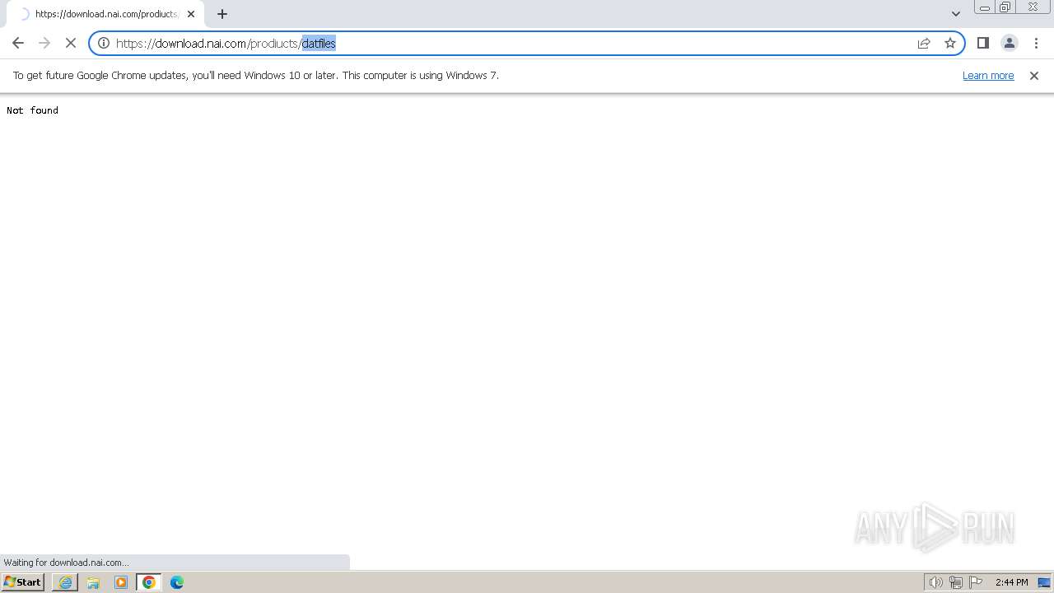Click the 'Not found' text
This screenshot has height=593, width=1054.
(32, 110)
